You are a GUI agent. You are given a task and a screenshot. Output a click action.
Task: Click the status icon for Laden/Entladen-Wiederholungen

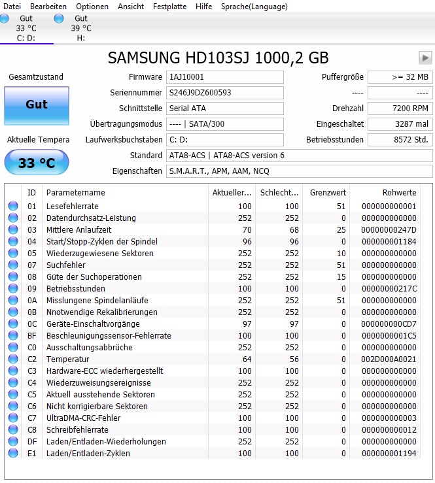click(13, 441)
